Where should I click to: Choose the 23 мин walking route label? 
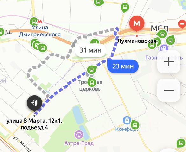pos(123,66)
